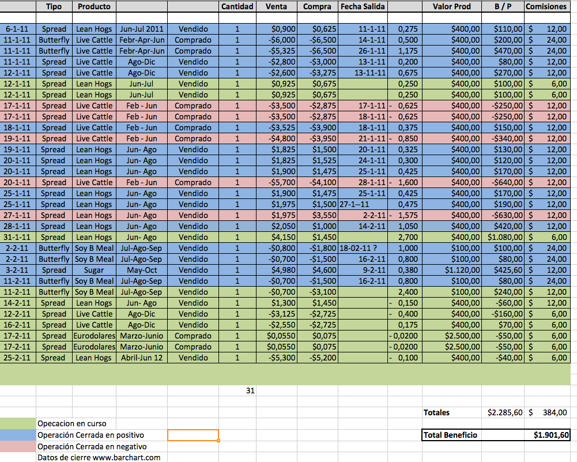The image size is (577, 462).
Task: Select the blue legend color cell
Action: [18, 435]
